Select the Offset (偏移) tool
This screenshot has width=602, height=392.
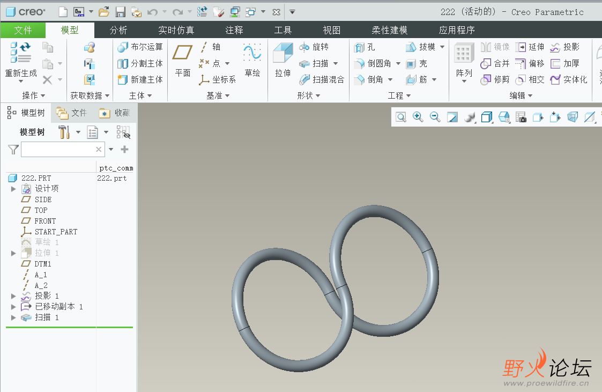click(x=530, y=63)
